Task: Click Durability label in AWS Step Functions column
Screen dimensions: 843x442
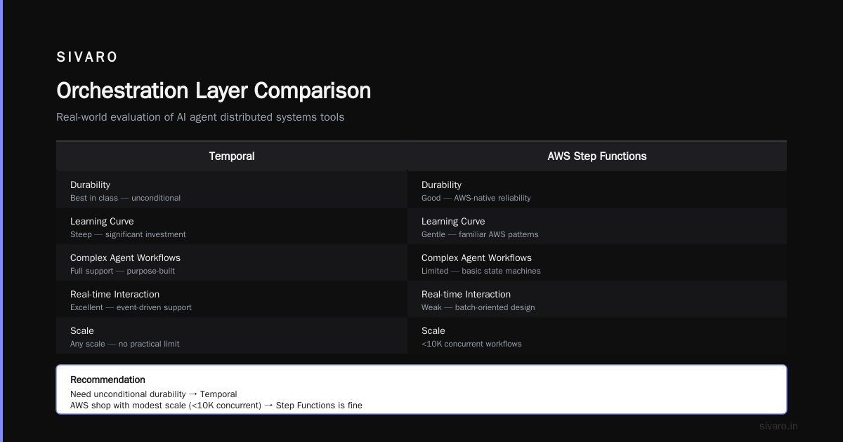Action: [441, 185]
